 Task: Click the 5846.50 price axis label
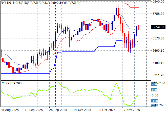click(x=158, y=1)
